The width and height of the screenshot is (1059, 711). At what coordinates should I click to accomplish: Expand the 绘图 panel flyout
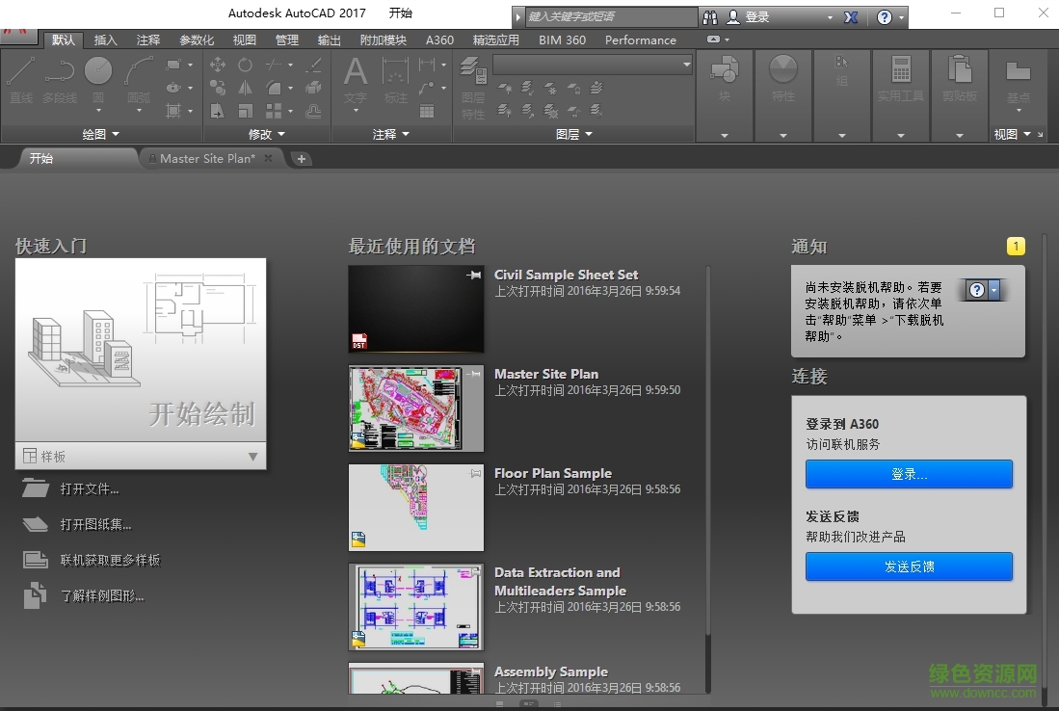(x=100, y=135)
